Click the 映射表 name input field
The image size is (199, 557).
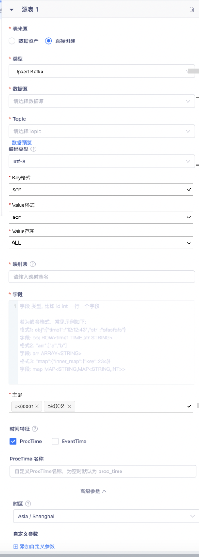(102, 277)
